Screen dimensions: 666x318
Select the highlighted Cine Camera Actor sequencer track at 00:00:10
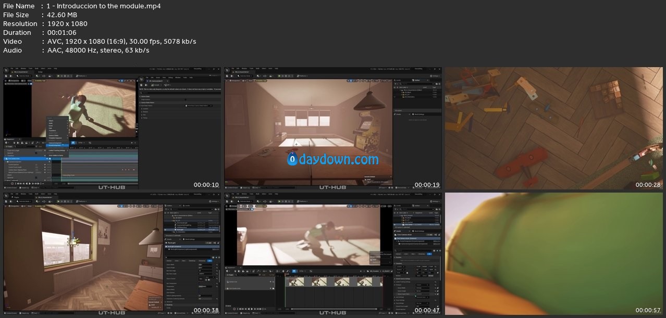pos(28,159)
